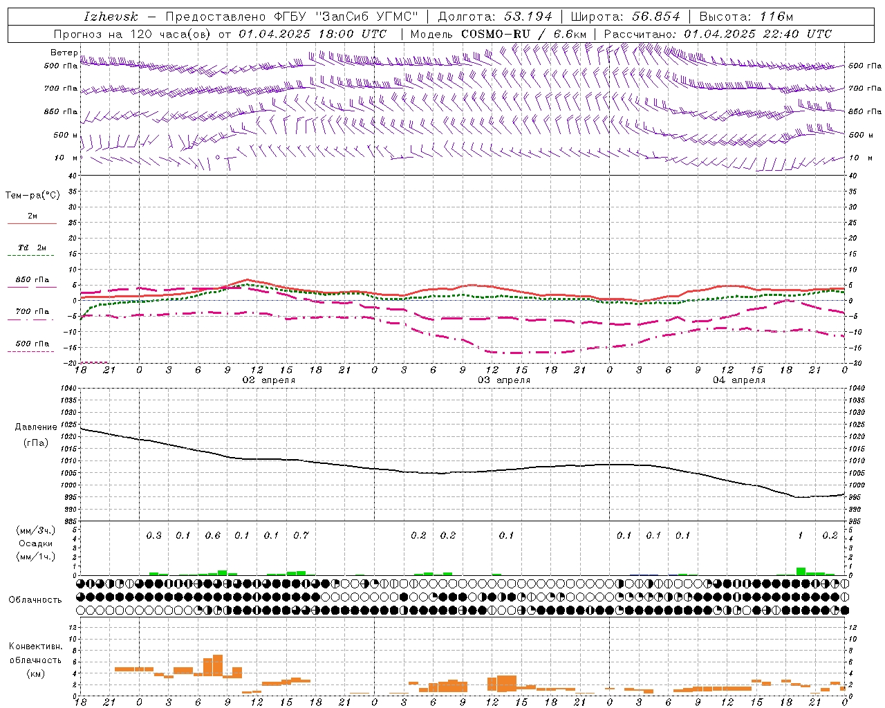
Task: Click the '02 апреля' date label
Action: click(268, 380)
